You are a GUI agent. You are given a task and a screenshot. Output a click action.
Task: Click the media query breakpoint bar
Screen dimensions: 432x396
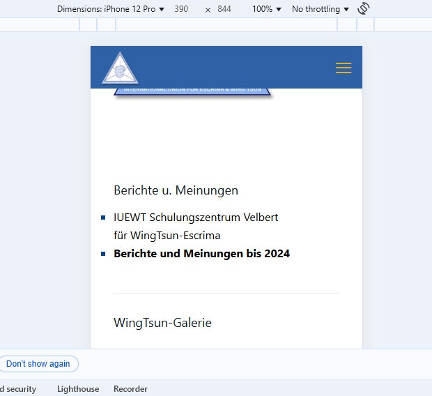tap(226, 24)
